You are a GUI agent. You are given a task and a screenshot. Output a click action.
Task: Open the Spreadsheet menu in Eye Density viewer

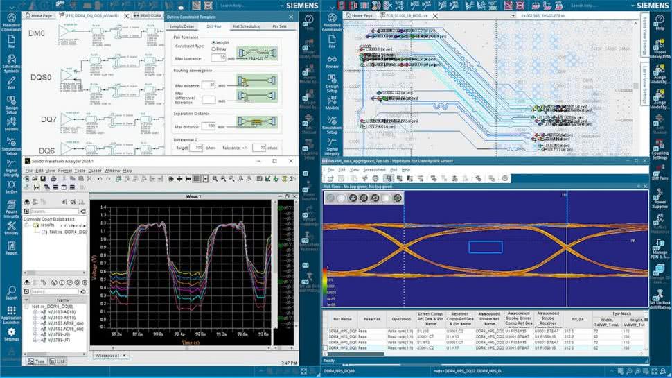click(x=373, y=169)
